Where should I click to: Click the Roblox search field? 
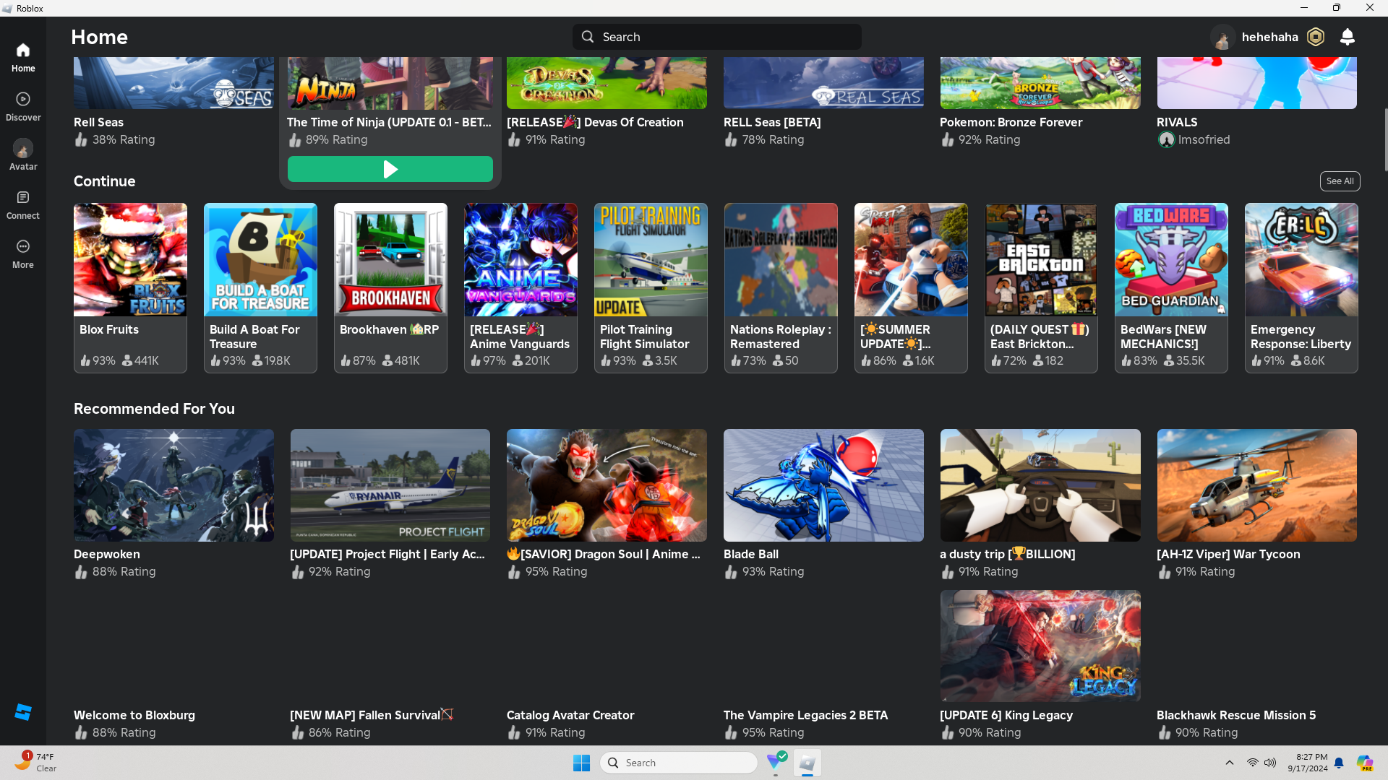pos(717,37)
